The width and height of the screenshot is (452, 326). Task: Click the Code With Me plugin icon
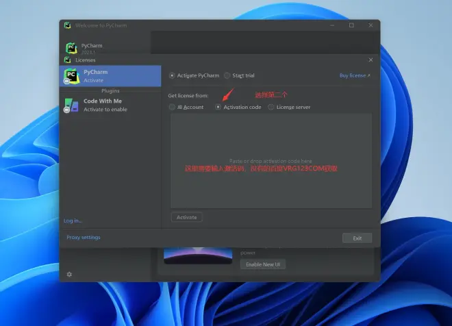71,105
